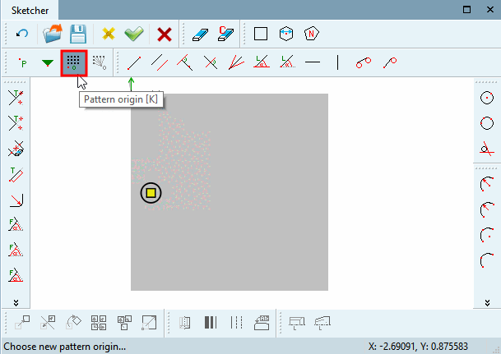Click second profile L dimension icon
Viewport: 501px width, 354px height.
coord(322,323)
